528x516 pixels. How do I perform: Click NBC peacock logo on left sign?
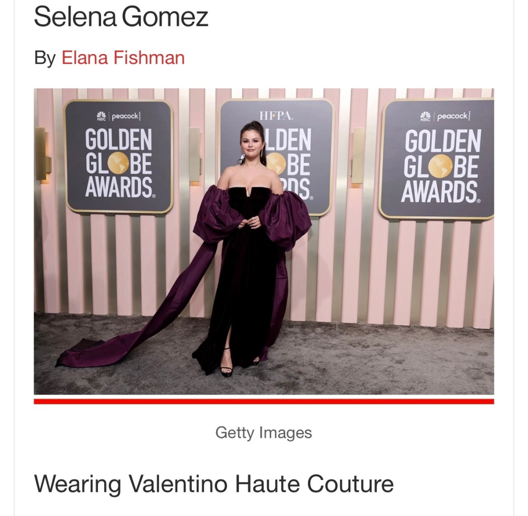click(101, 116)
